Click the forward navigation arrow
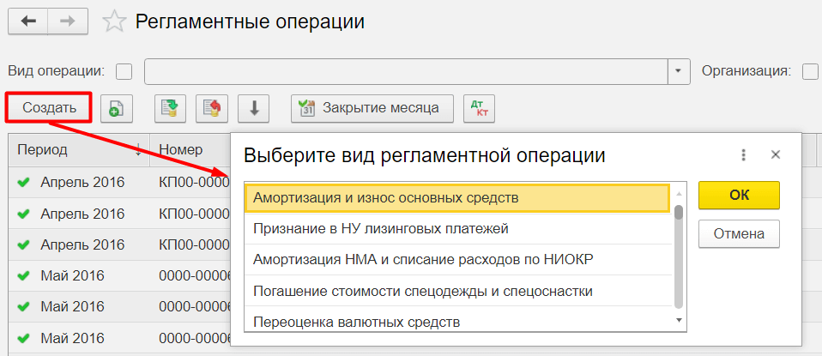This screenshot has height=356, width=822. pos(69,21)
